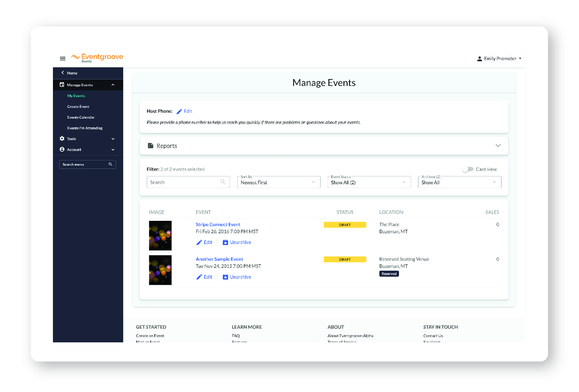The height and width of the screenshot is (392, 579).
Task: Click the footer FAQ link
Action: [x=236, y=336]
